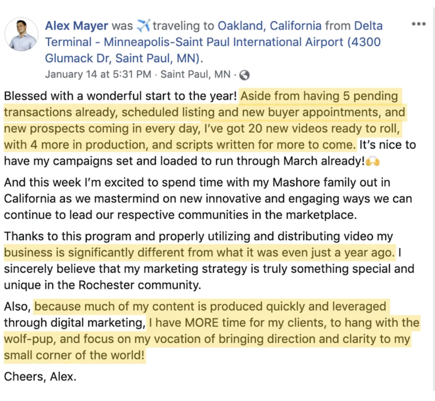Click the airplane traveling icon
This screenshot has width=435, height=401.
tap(143, 26)
